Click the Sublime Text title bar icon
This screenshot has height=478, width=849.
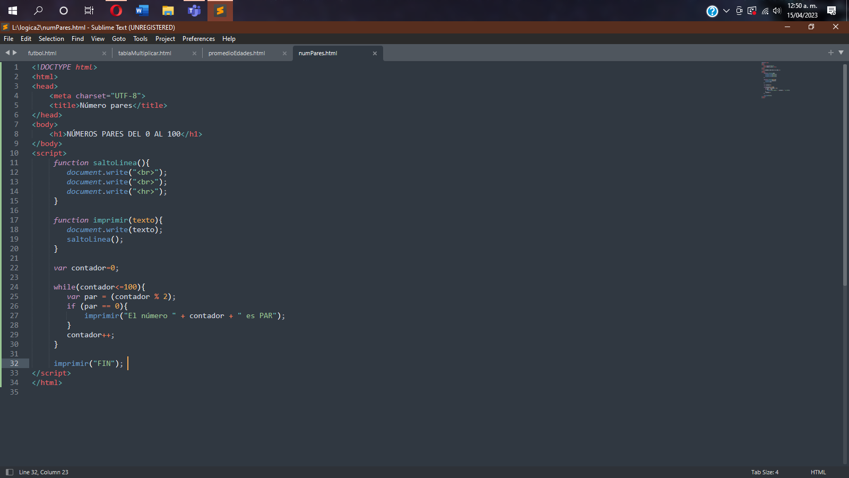point(6,27)
